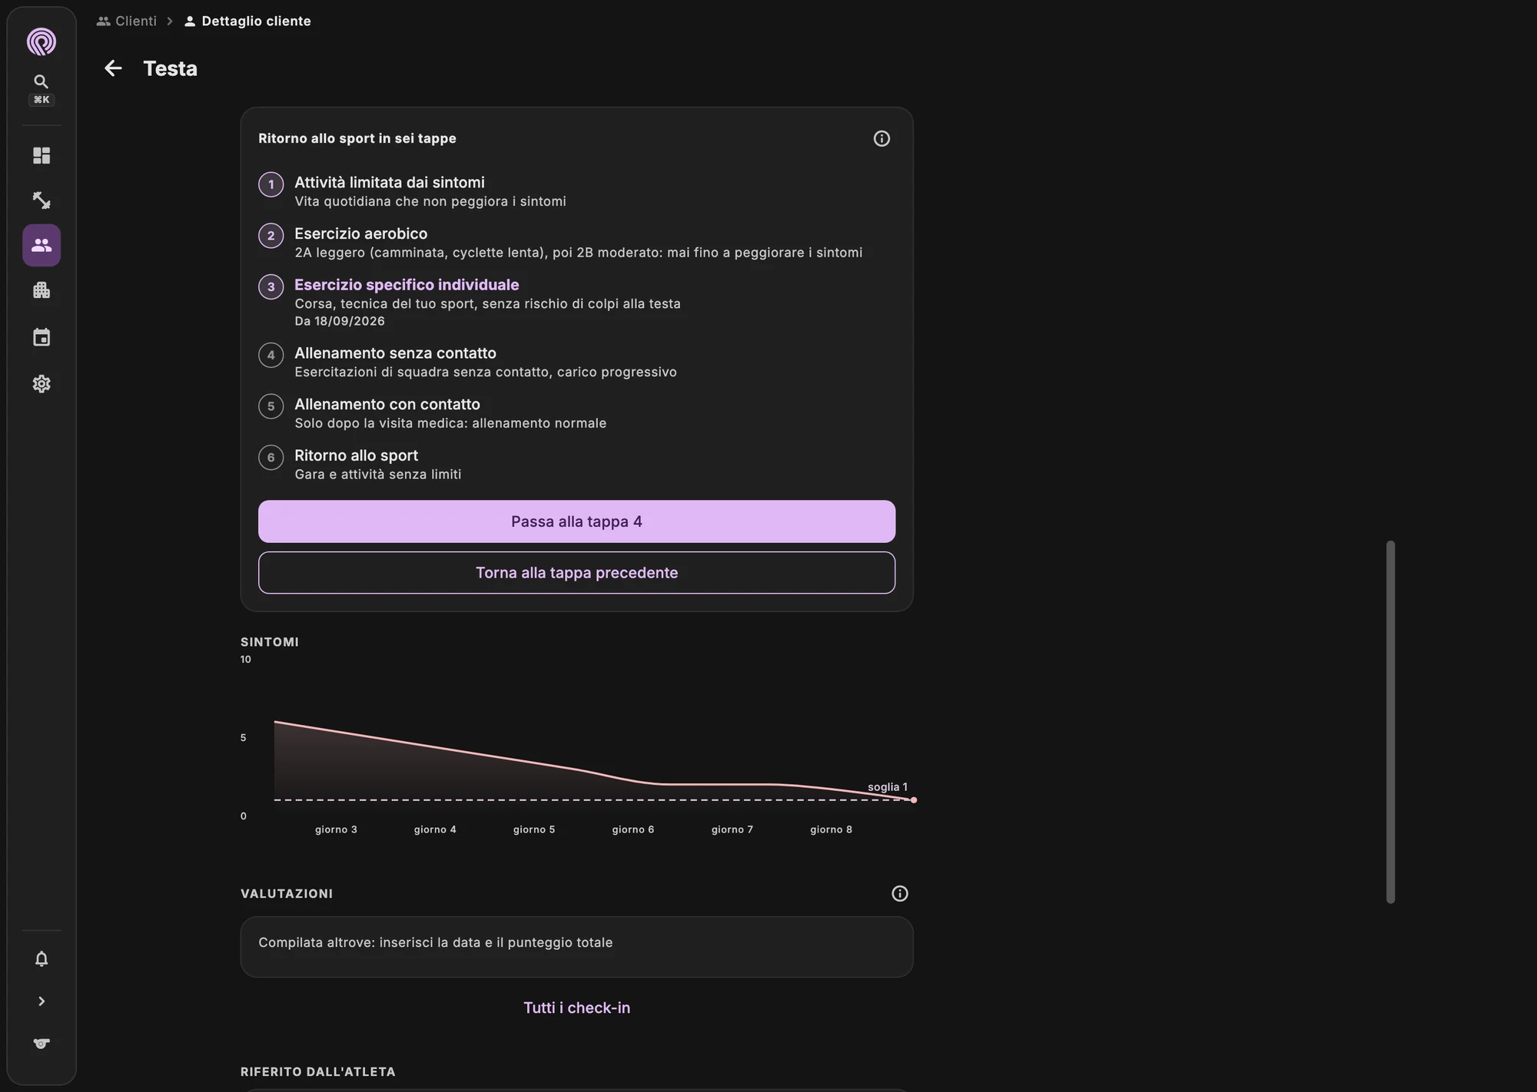This screenshot has height=1092, width=1537.
Task: Click the mask icon at sidebar bottom
Action: click(41, 1044)
